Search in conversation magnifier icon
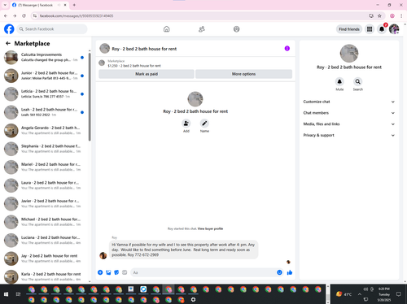The image size is (407, 304). point(358,81)
